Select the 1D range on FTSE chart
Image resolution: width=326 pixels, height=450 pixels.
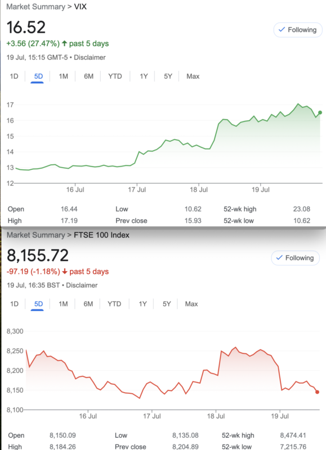pos(14,304)
